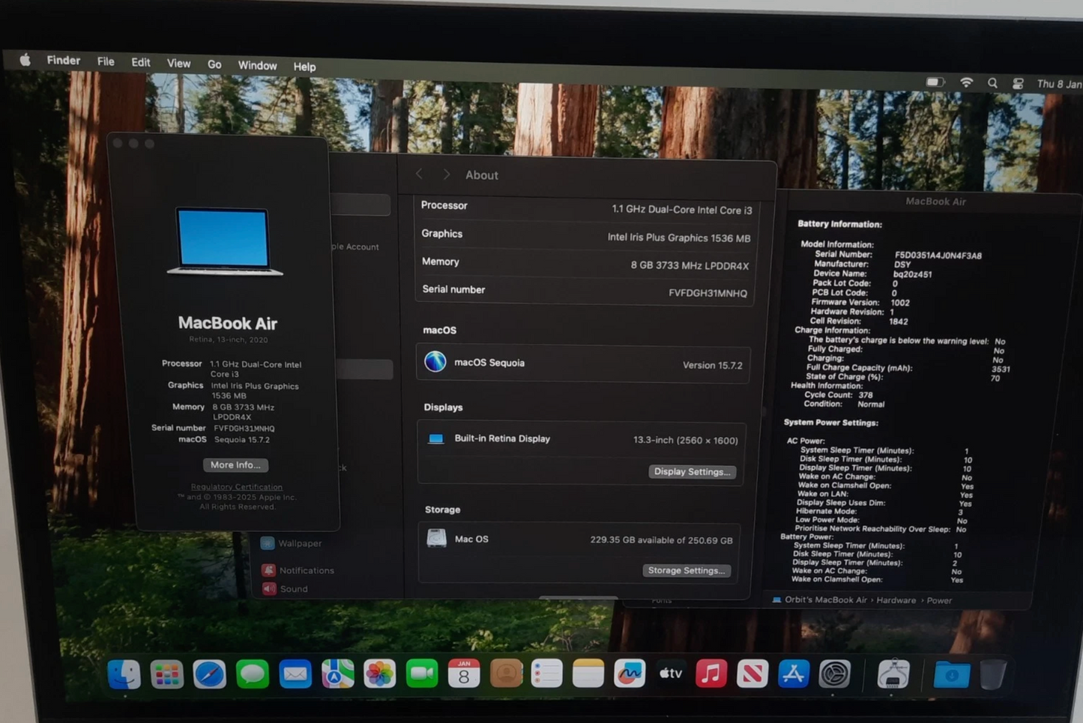Launch FaceTime from the Dock

point(422,674)
